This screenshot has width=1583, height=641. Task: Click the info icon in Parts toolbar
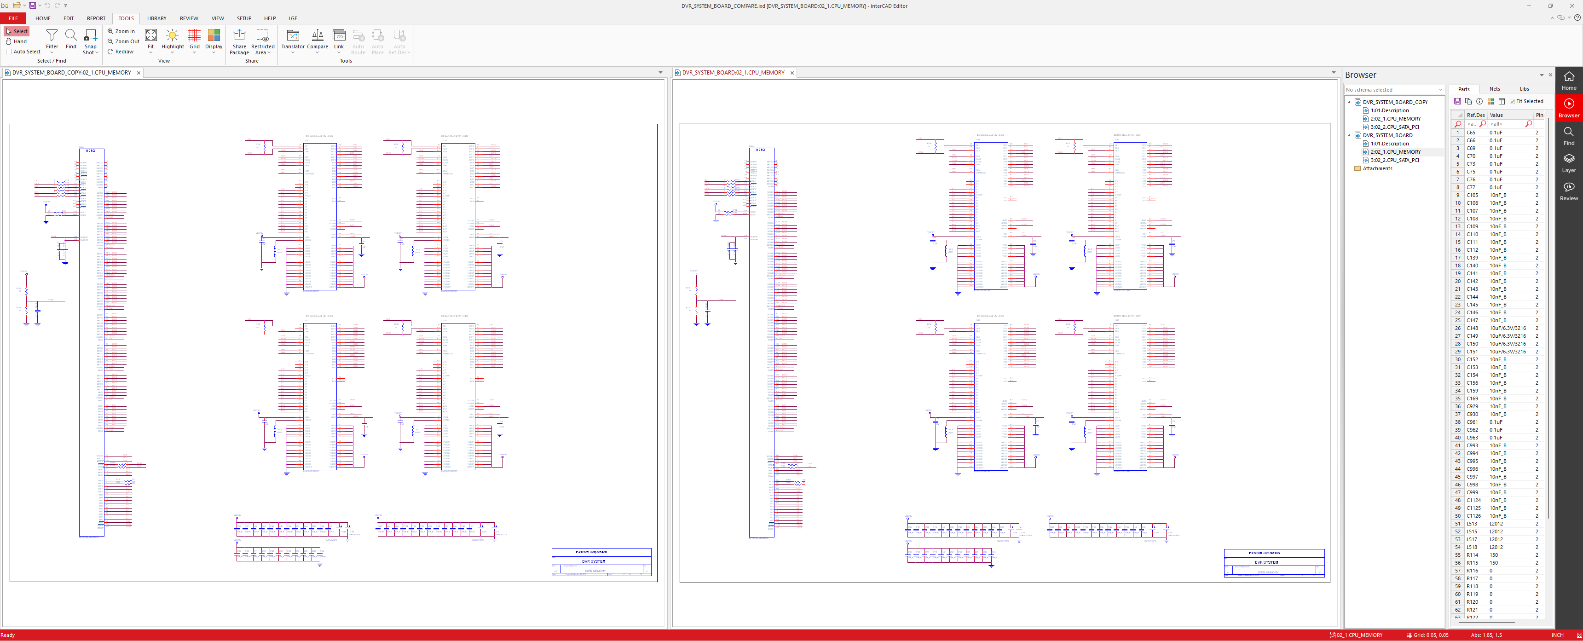(1479, 101)
